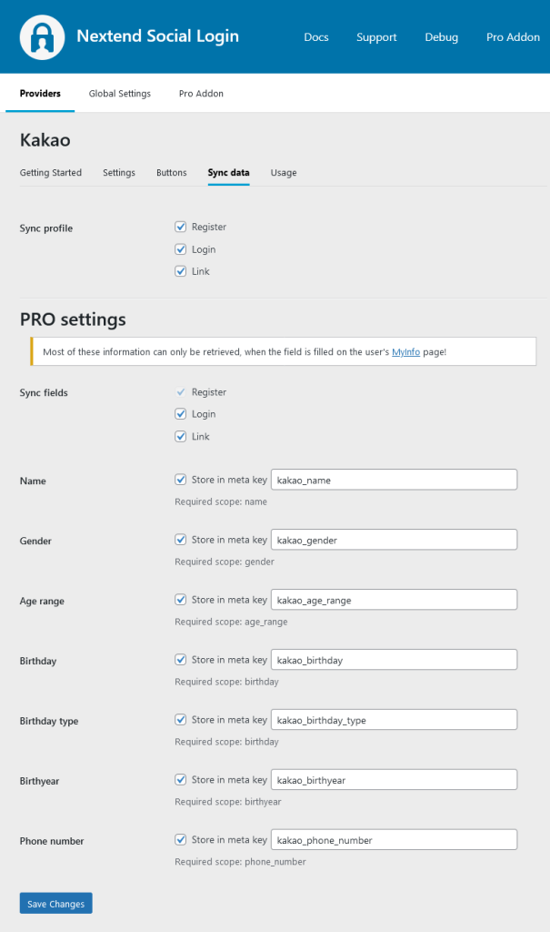The height and width of the screenshot is (932, 550).
Task: Click the kakao_name meta key field
Action: pyautogui.click(x=394, y=480)
